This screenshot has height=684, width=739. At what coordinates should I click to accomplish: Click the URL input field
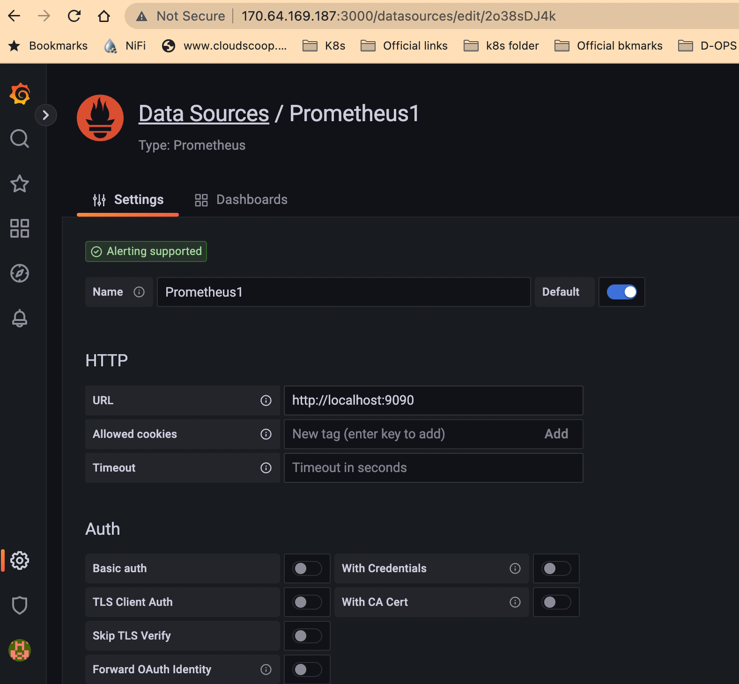pos(434,400)
